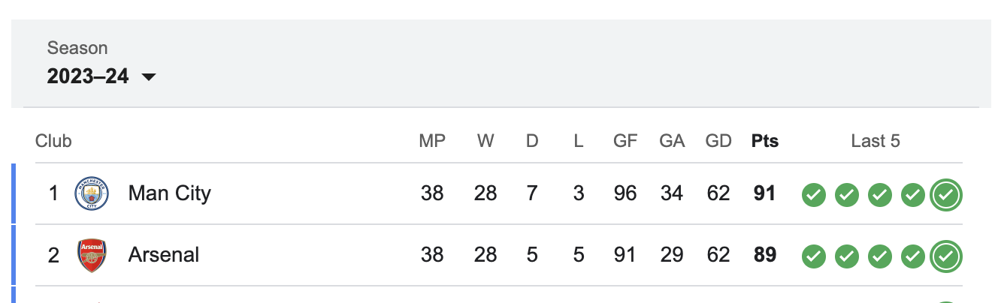Click the Club column header
This screenshot has height=303, width=992.
click(53, 141)
